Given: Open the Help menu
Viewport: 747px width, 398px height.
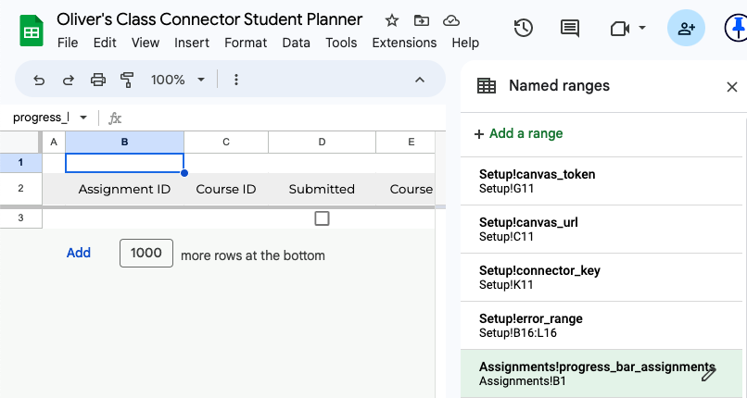Looking at the screenshot, I should (465, 43).
